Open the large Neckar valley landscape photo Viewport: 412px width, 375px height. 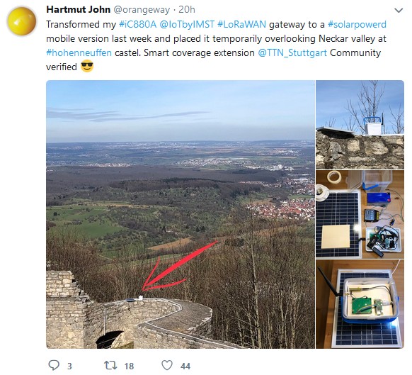[181, 214]
